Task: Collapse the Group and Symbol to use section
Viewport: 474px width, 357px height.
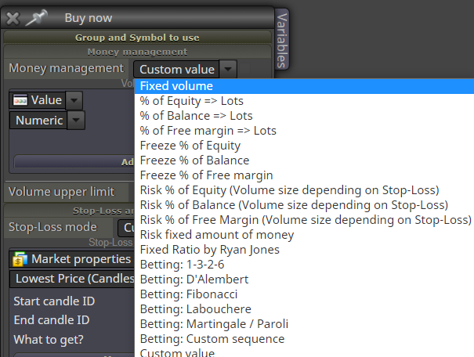Action: [137, 38]
